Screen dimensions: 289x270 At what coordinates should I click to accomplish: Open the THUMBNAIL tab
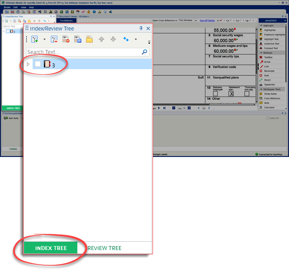tap(66, 21)
